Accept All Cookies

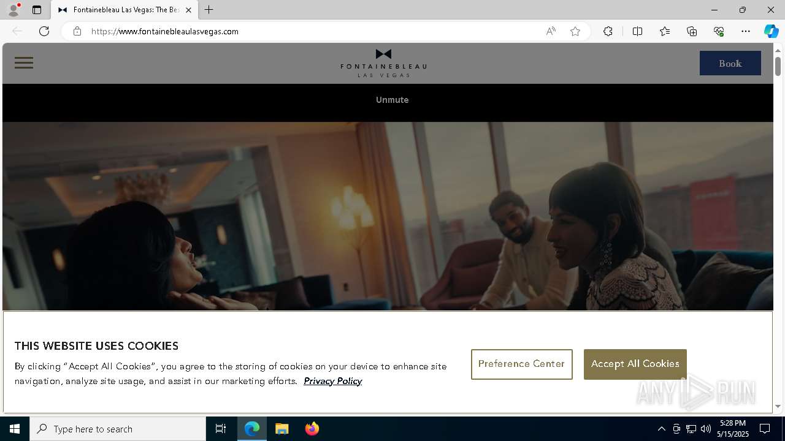coord(635,364)
